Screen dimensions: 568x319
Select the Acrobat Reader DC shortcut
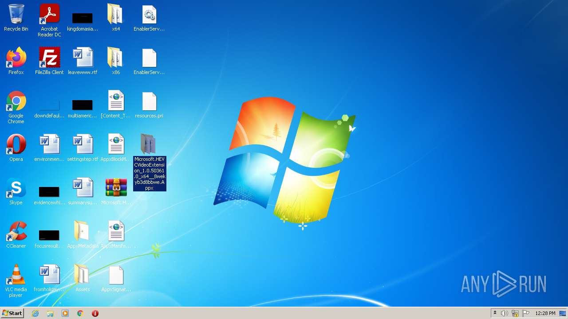[x=49, y=21]
